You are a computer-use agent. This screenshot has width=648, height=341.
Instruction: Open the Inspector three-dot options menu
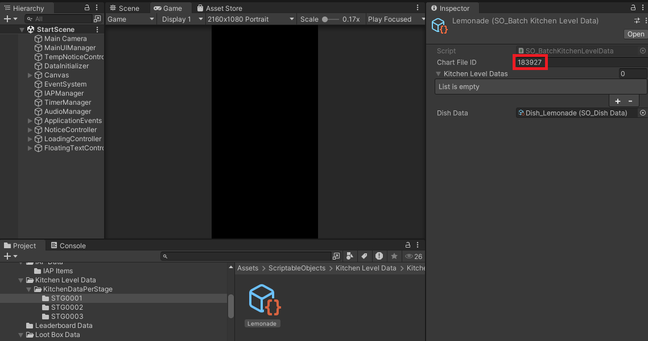643,7
